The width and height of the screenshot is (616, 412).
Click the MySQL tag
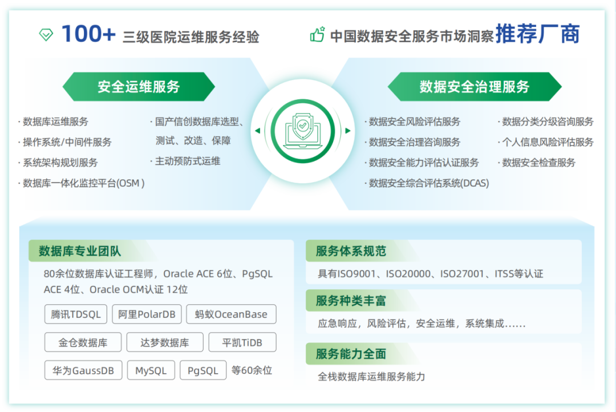pyautogui.click(x=151, y=370)
